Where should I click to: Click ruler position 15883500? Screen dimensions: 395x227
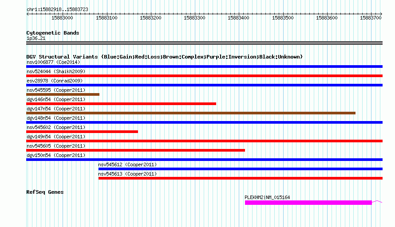(x=283, y=18)
